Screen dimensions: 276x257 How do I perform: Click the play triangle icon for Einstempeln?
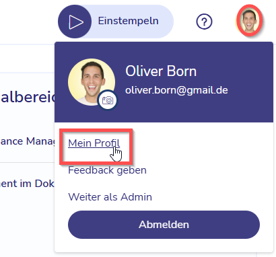[75, 22]
